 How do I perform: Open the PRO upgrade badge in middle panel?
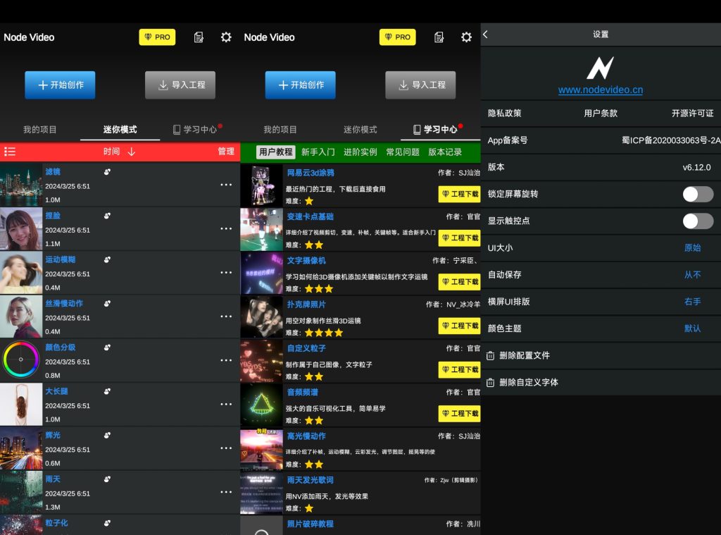click(397, 37)
